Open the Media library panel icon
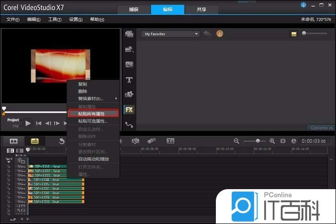This screenshot has height=224, width=336. pos(129,34)
